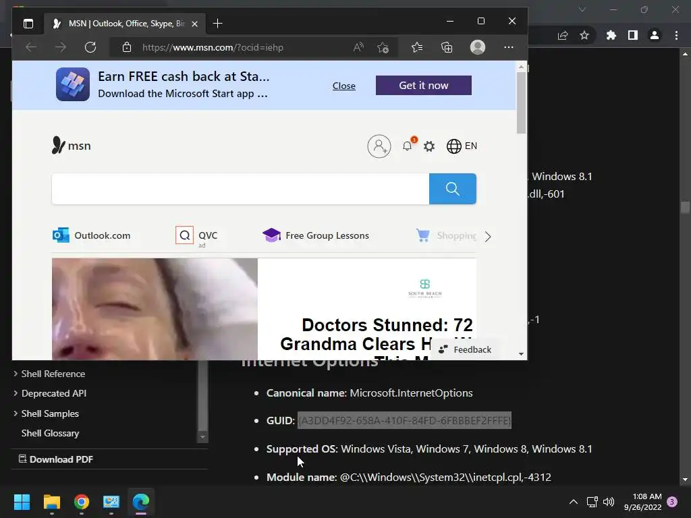
Task: Click Chrome share page icon
Action: point(563,35)
